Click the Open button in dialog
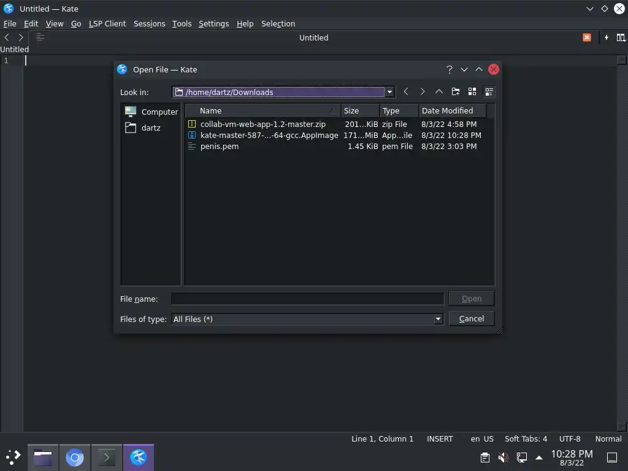The image size is (628, 471). (472, 299)
